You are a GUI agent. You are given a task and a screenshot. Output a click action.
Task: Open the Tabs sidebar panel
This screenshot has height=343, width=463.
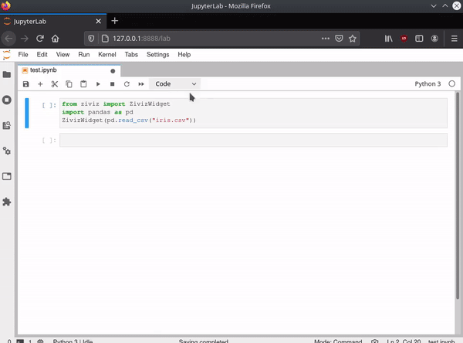pos(7,177)
